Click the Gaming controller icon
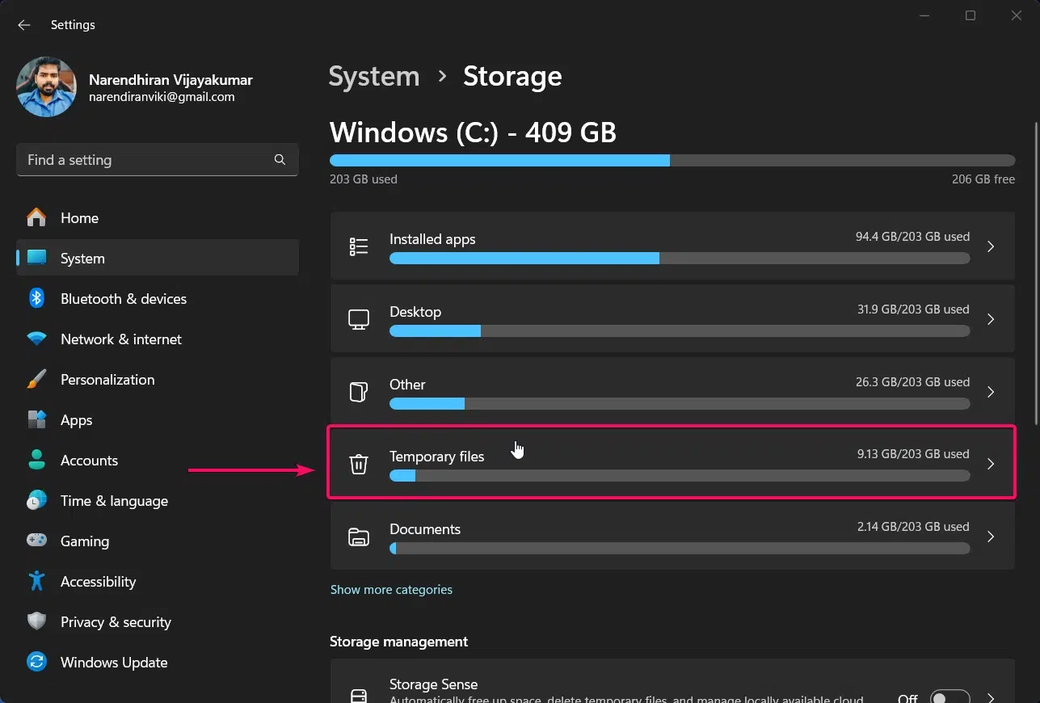The image size is (1040, 703). tap(36, 540)
